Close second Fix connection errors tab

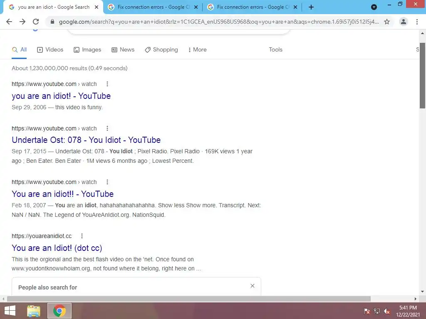295,7
